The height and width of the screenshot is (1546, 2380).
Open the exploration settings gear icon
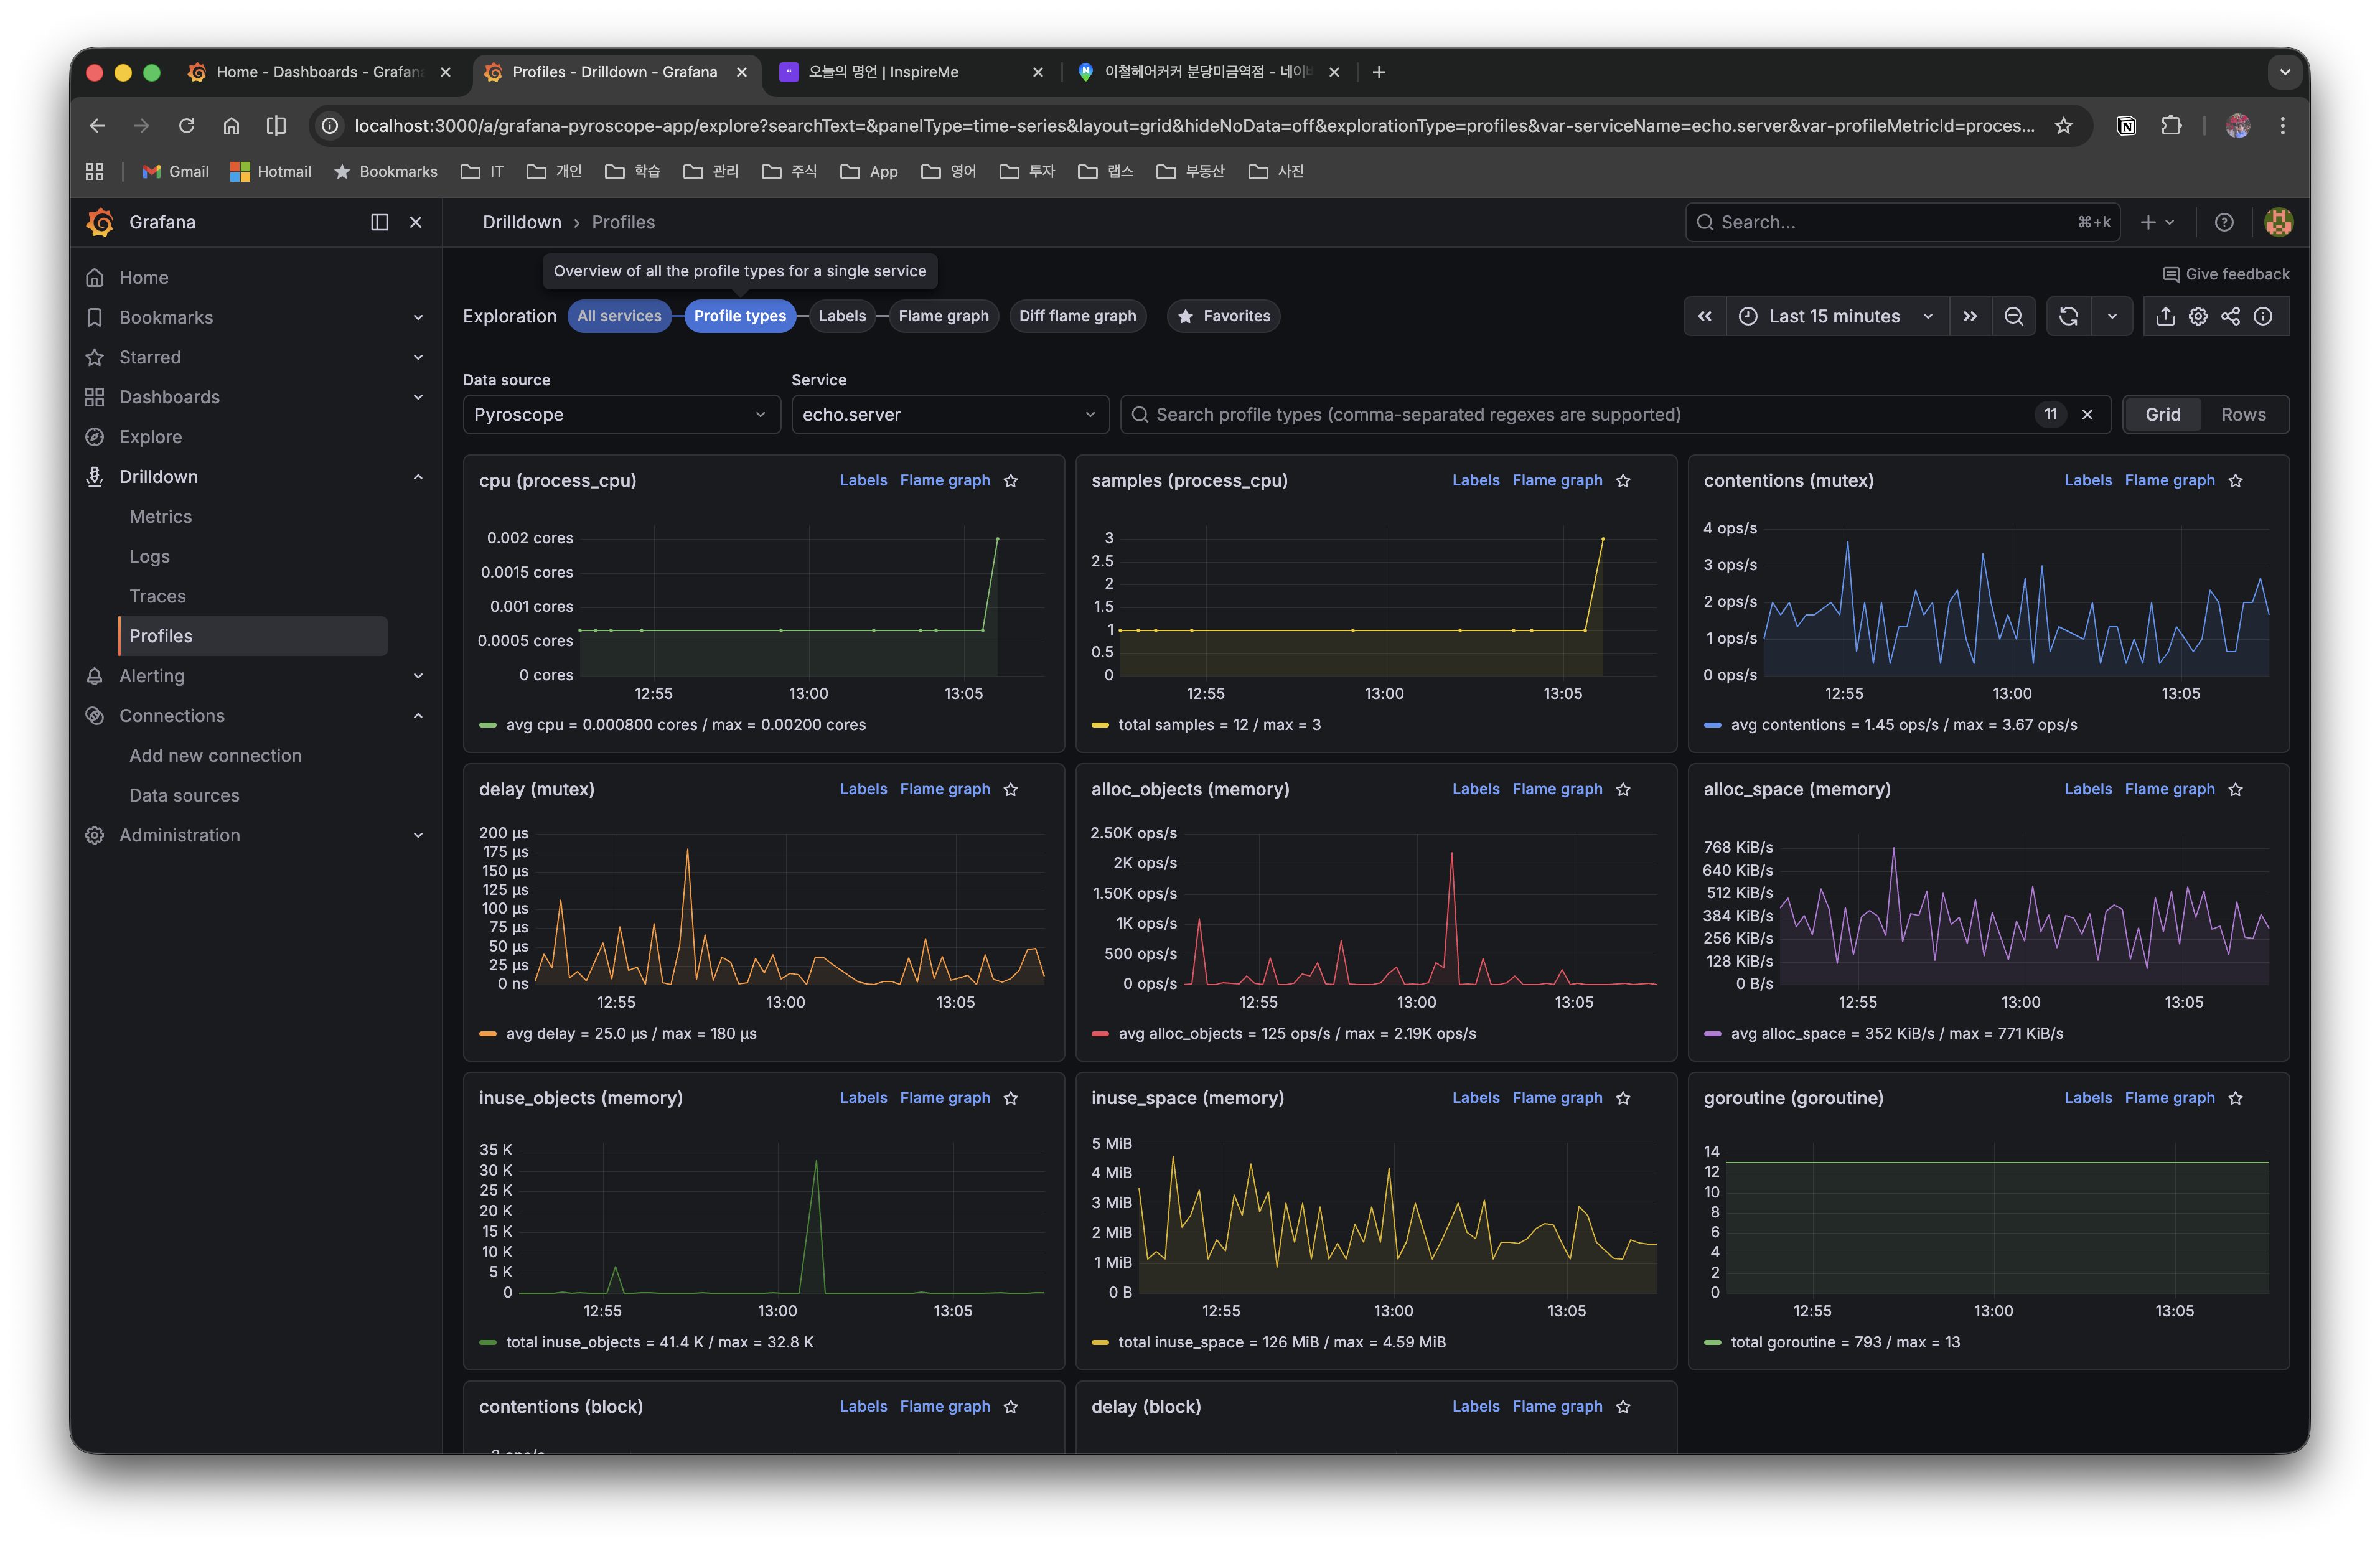(x=2198, y=316)
